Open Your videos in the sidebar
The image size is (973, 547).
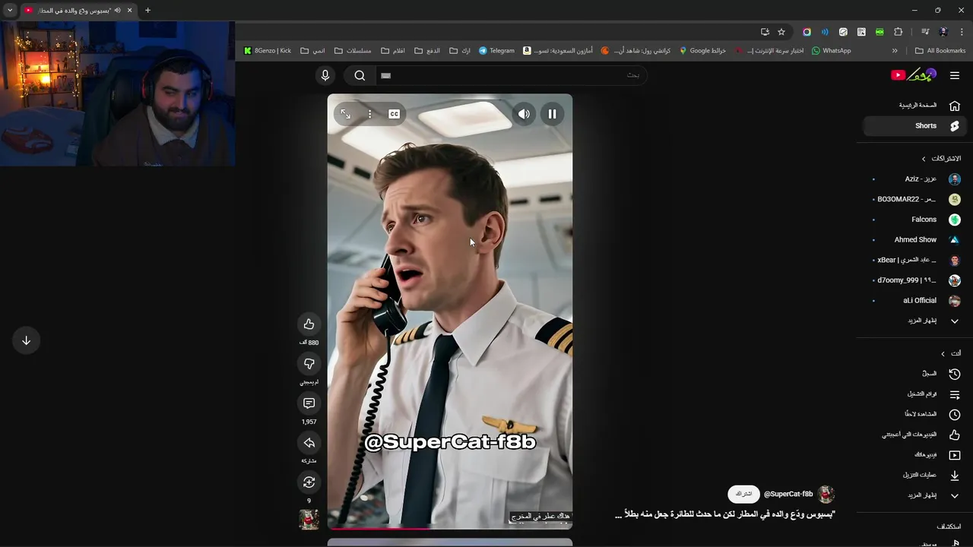[914, 455]
